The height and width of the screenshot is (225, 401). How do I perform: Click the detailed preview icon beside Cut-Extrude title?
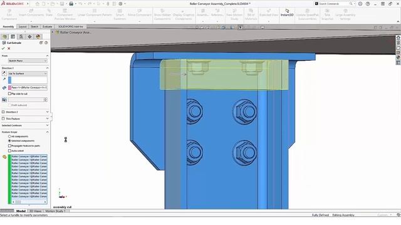pyautogui.click(x=41, y=43)
